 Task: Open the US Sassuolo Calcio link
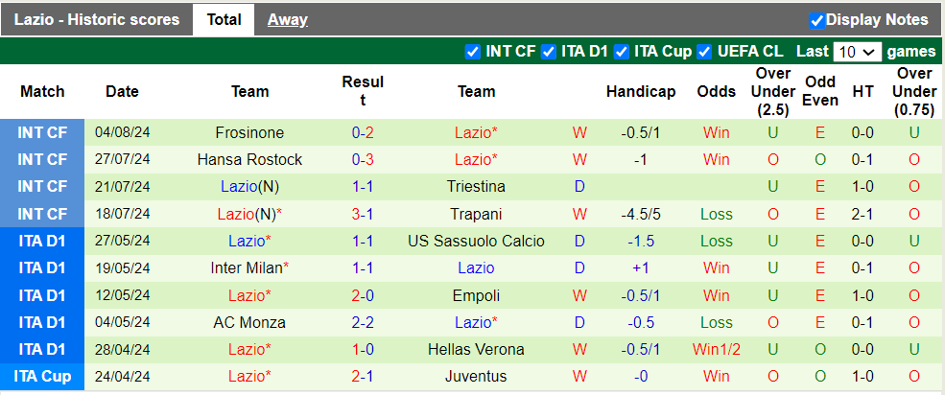click(476, 241)
